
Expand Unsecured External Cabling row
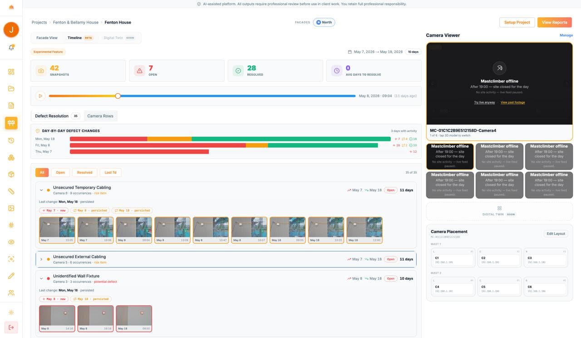(41, 259)
